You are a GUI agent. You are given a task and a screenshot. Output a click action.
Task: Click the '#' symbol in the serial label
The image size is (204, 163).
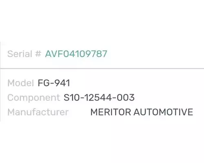pyautogui.click(x=38, y=53)
